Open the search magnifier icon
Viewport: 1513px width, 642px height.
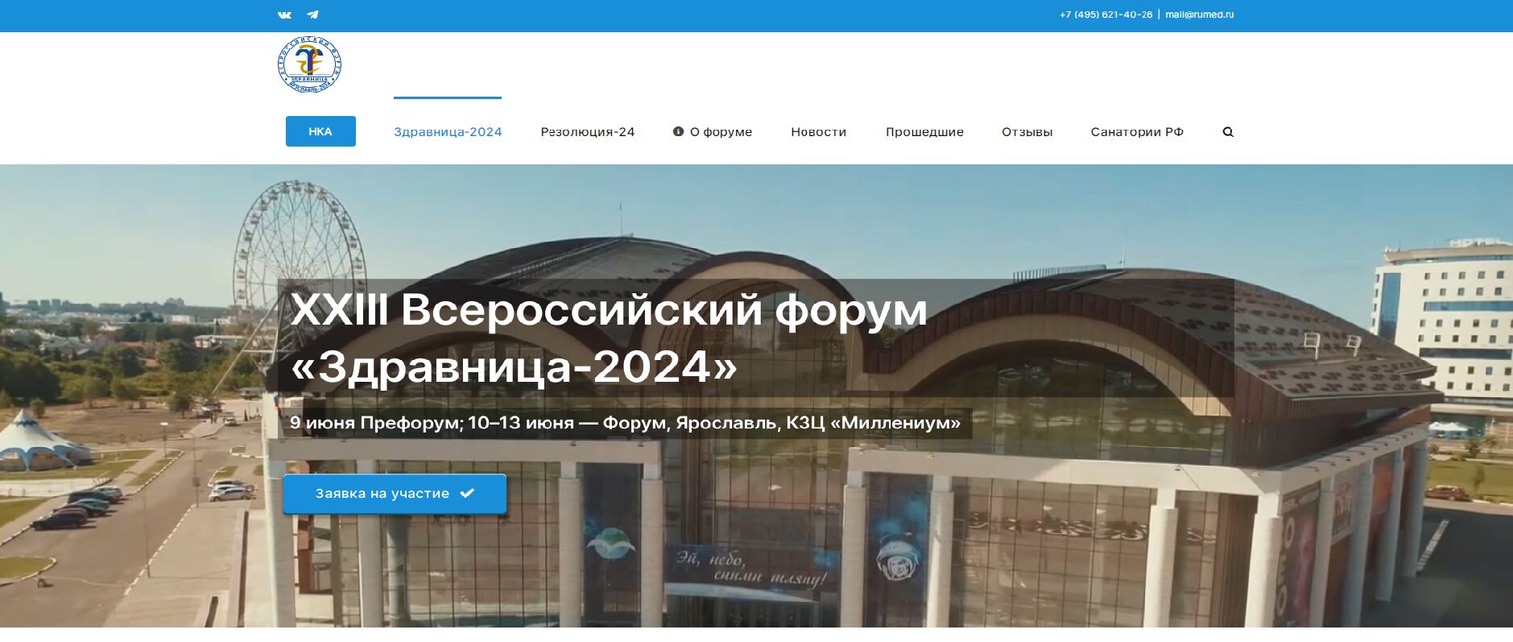1228,132
